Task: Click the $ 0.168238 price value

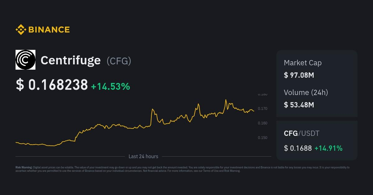Action: coord(52,85)
